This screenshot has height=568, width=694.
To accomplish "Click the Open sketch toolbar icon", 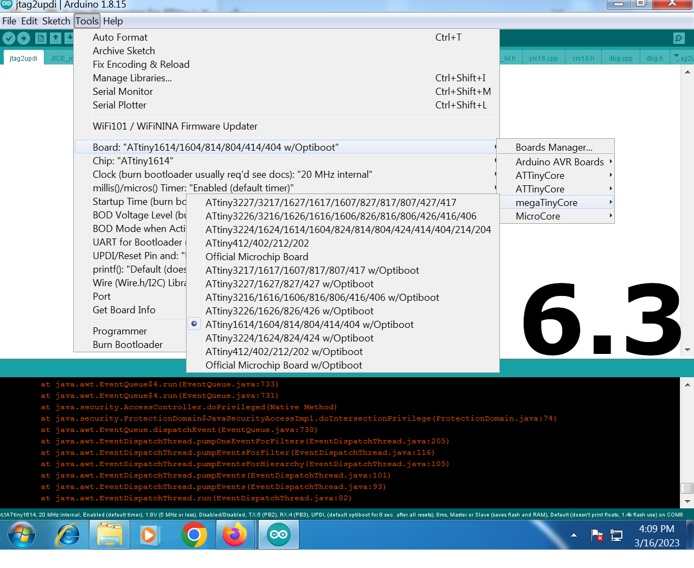I will click(55, 38).
